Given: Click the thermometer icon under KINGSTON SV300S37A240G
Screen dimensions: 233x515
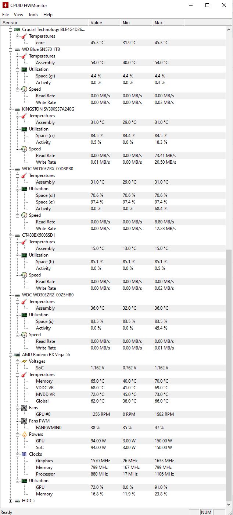Looking at the screenshot, I should click(x=24, y=116).
